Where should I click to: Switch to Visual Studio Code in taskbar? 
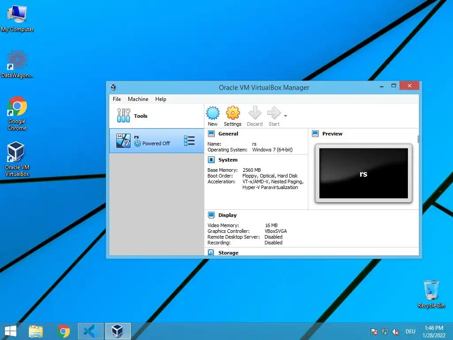click(x=90, y=331)
